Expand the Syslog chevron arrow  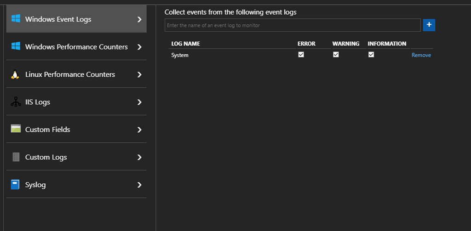click(139, 185)
